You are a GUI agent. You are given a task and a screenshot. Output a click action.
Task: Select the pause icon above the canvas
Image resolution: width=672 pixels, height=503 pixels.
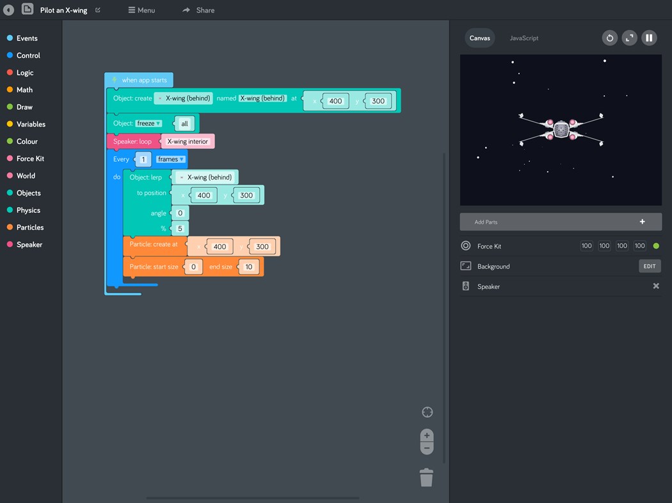(649, 38)
